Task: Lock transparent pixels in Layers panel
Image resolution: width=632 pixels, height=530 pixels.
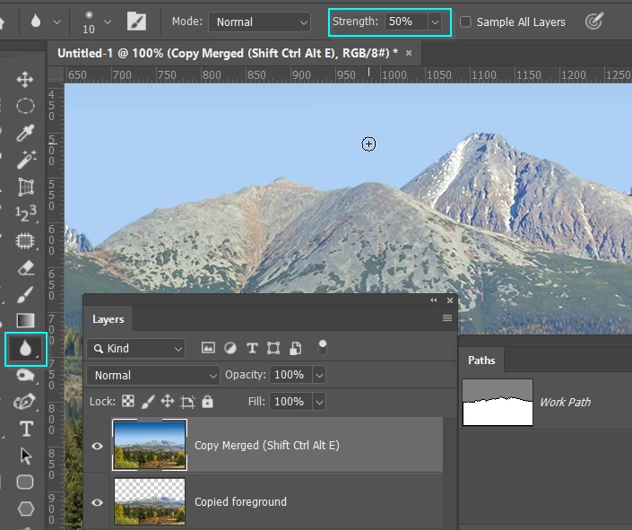Action: [128, 402]
